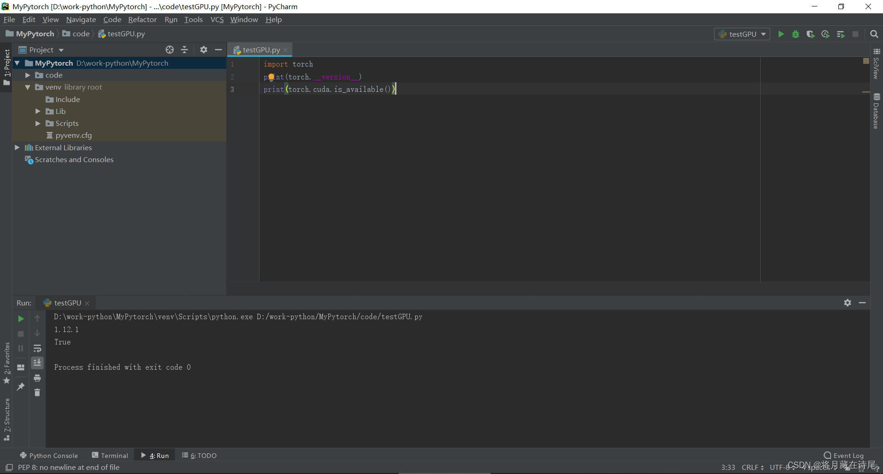Image resolution: width=883 pixels, height=474 pixels.
Task: Click the pause output icon in Run panel
Action: click(21, 349)
